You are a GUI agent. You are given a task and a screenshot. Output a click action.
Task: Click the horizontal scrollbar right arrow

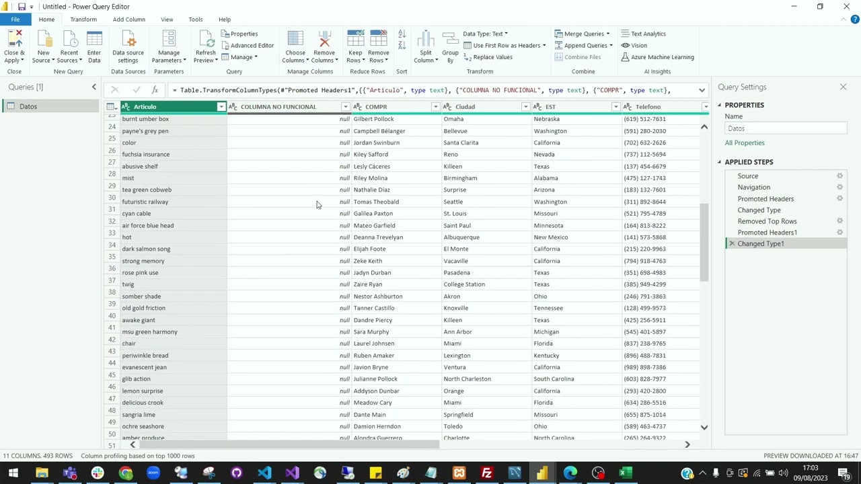(687, 444)
